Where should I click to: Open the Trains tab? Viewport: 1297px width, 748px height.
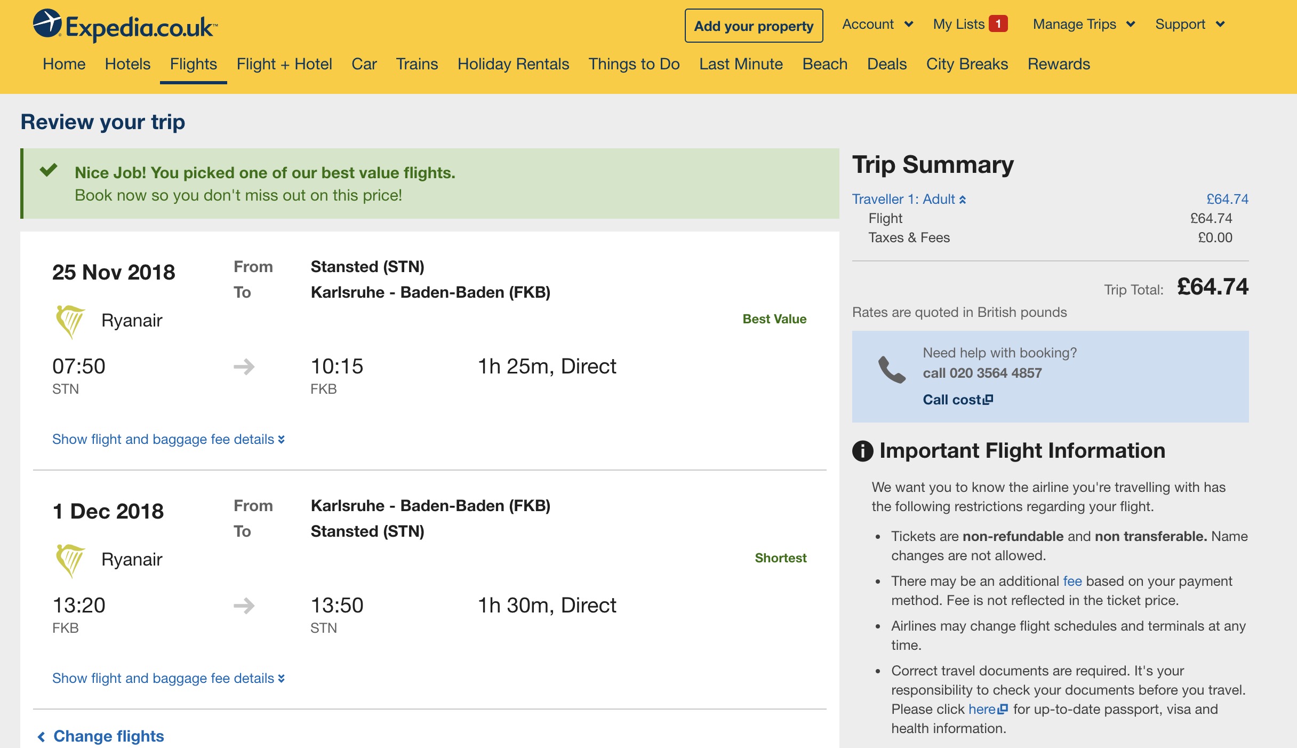pyautogui.click(x=417, y=64)
